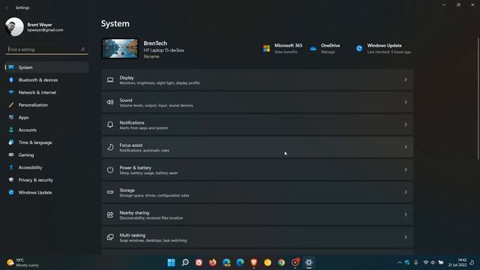Open taskbar Search magnifier
This screenshot has width=480, height=270.
[x=185, y=262]
